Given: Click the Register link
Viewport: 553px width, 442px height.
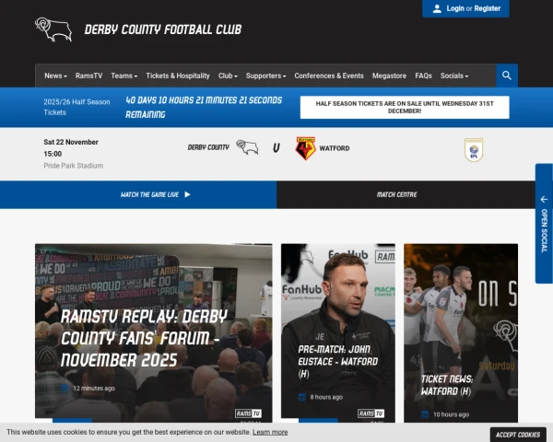Looking at the screenshot, I should [x=487, y=8].
